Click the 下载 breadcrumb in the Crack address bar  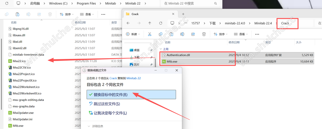click(213, 23)
